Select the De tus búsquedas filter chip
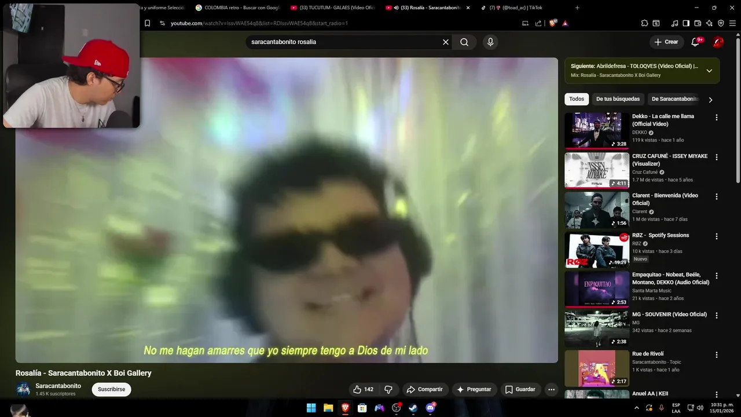The image size is (741, 417). 618,99
